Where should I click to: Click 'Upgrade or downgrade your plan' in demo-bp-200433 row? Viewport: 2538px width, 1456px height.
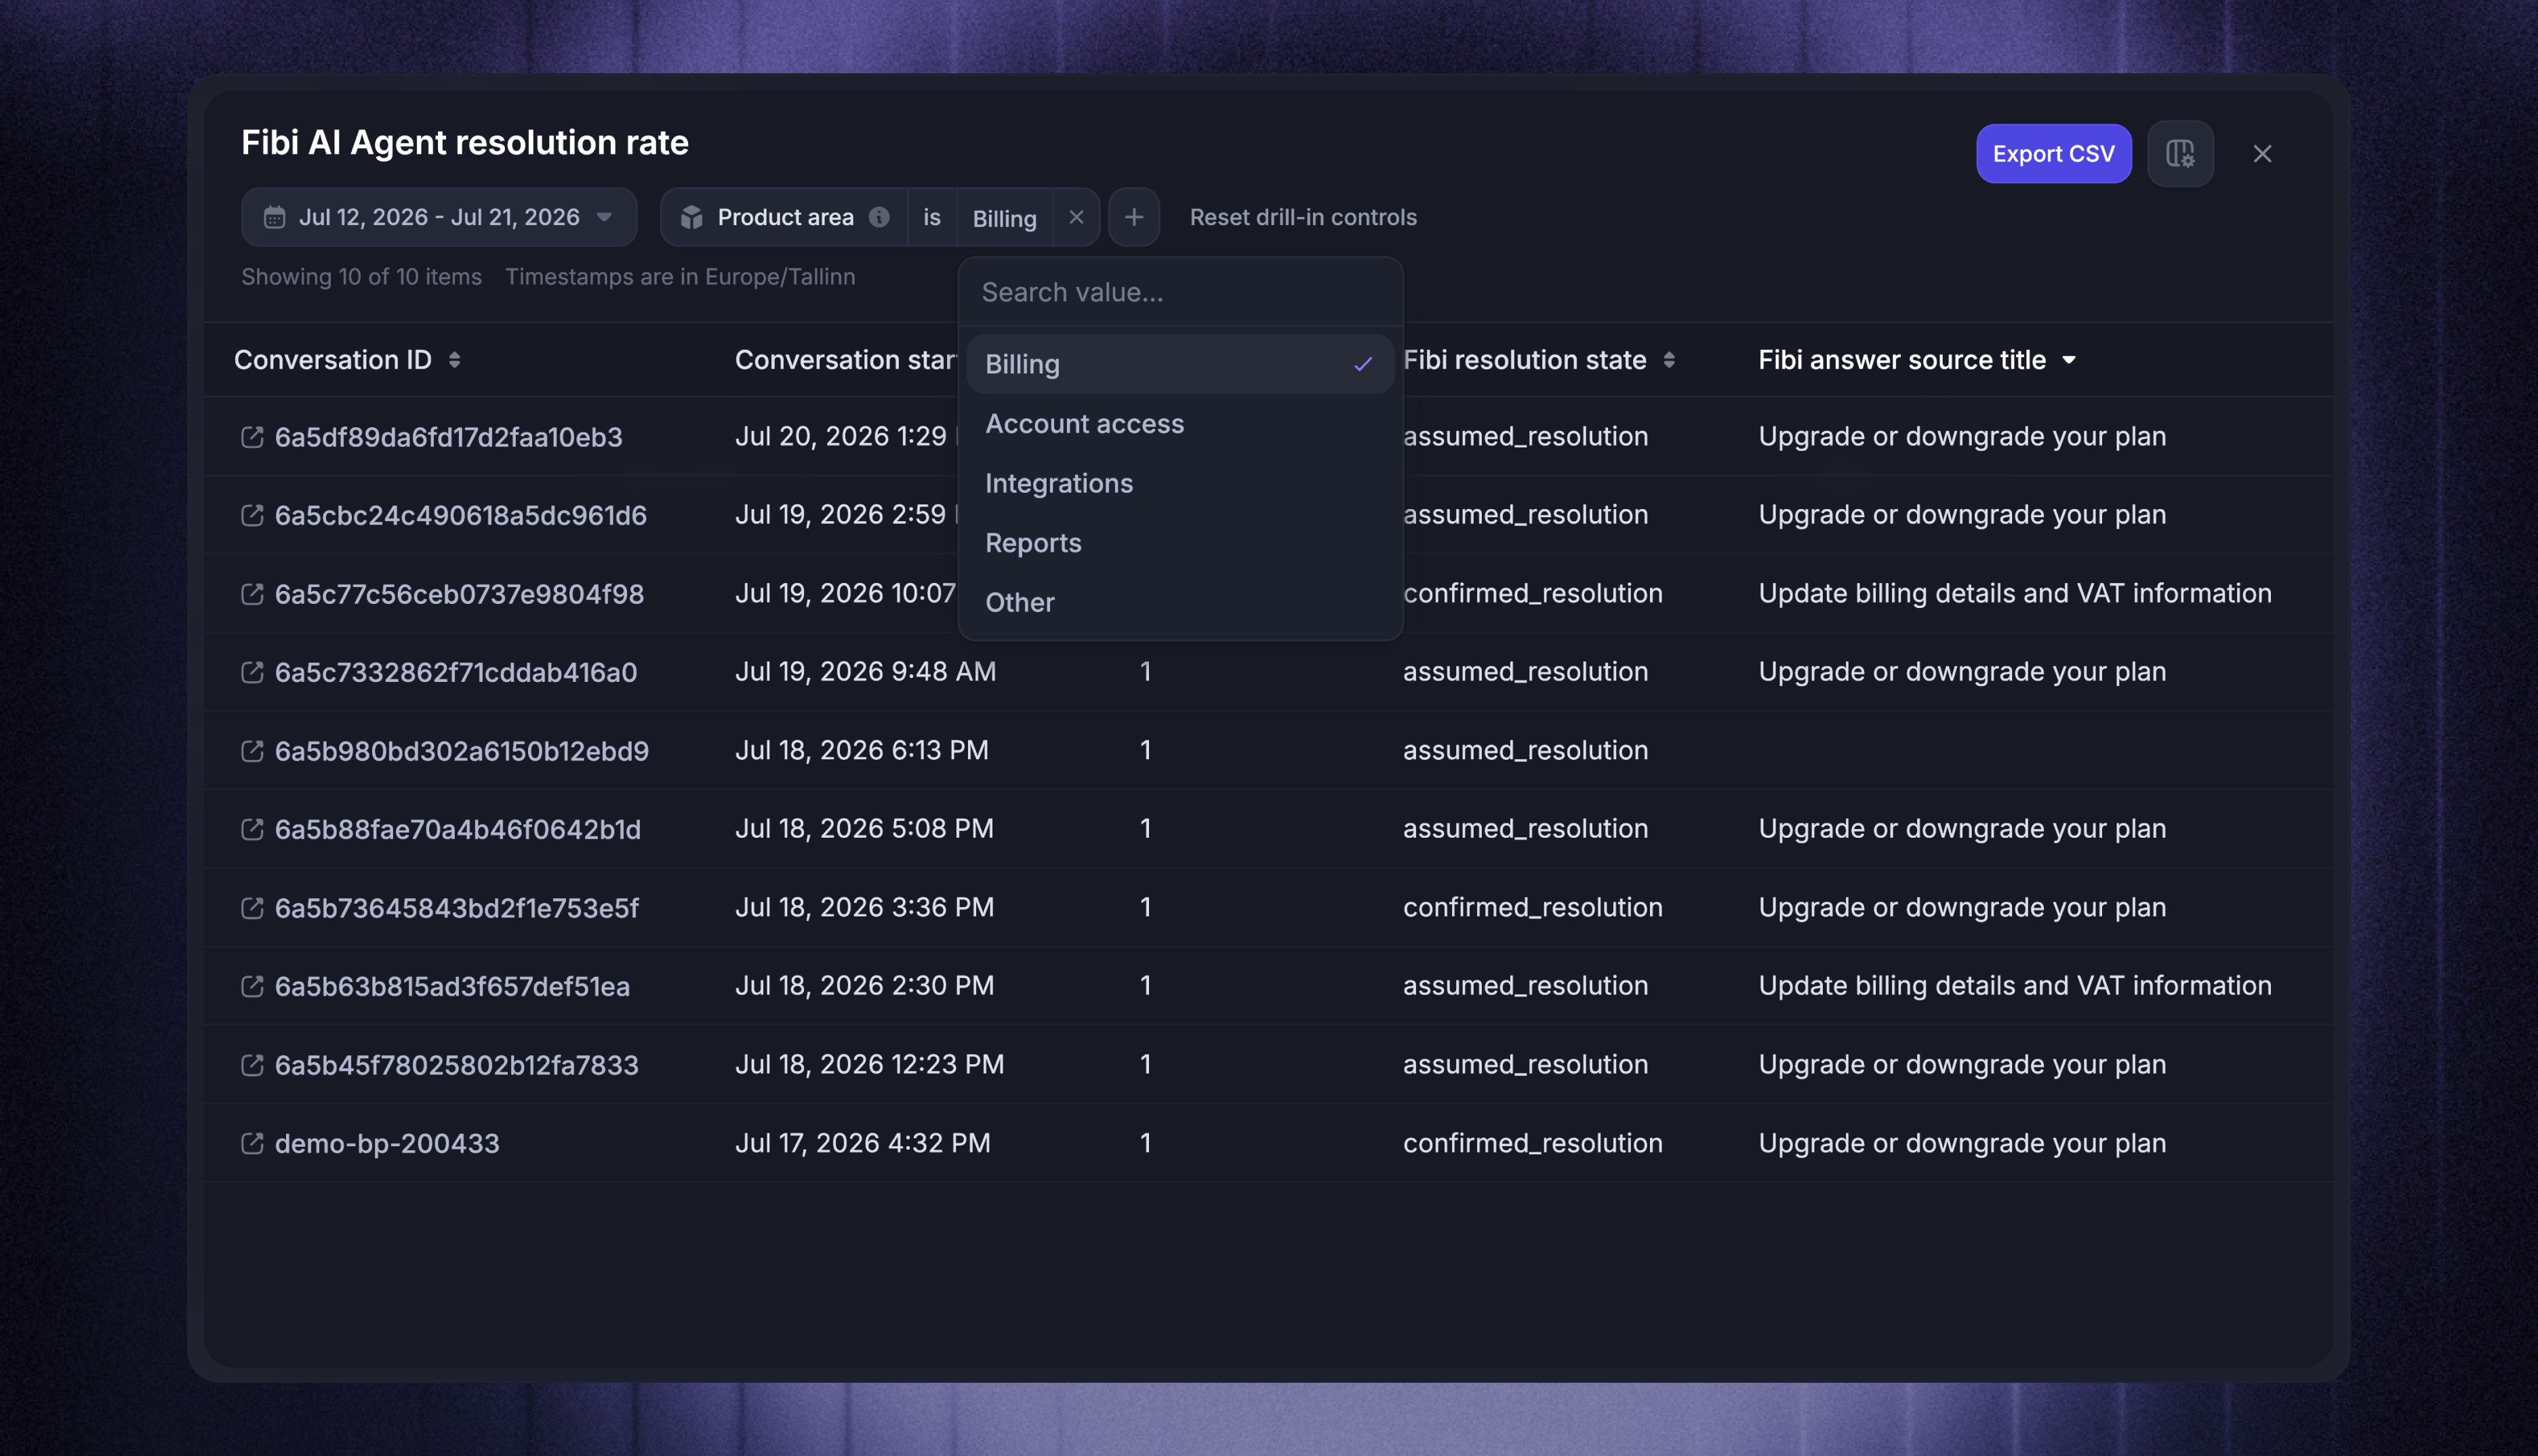pyautogui.click(x=1962, y=1143)
